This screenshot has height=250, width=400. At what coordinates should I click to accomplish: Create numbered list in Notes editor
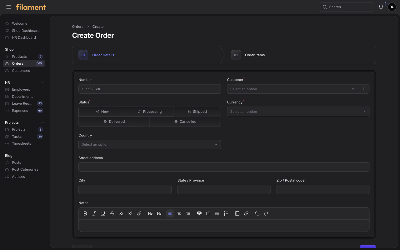point(226,213)
